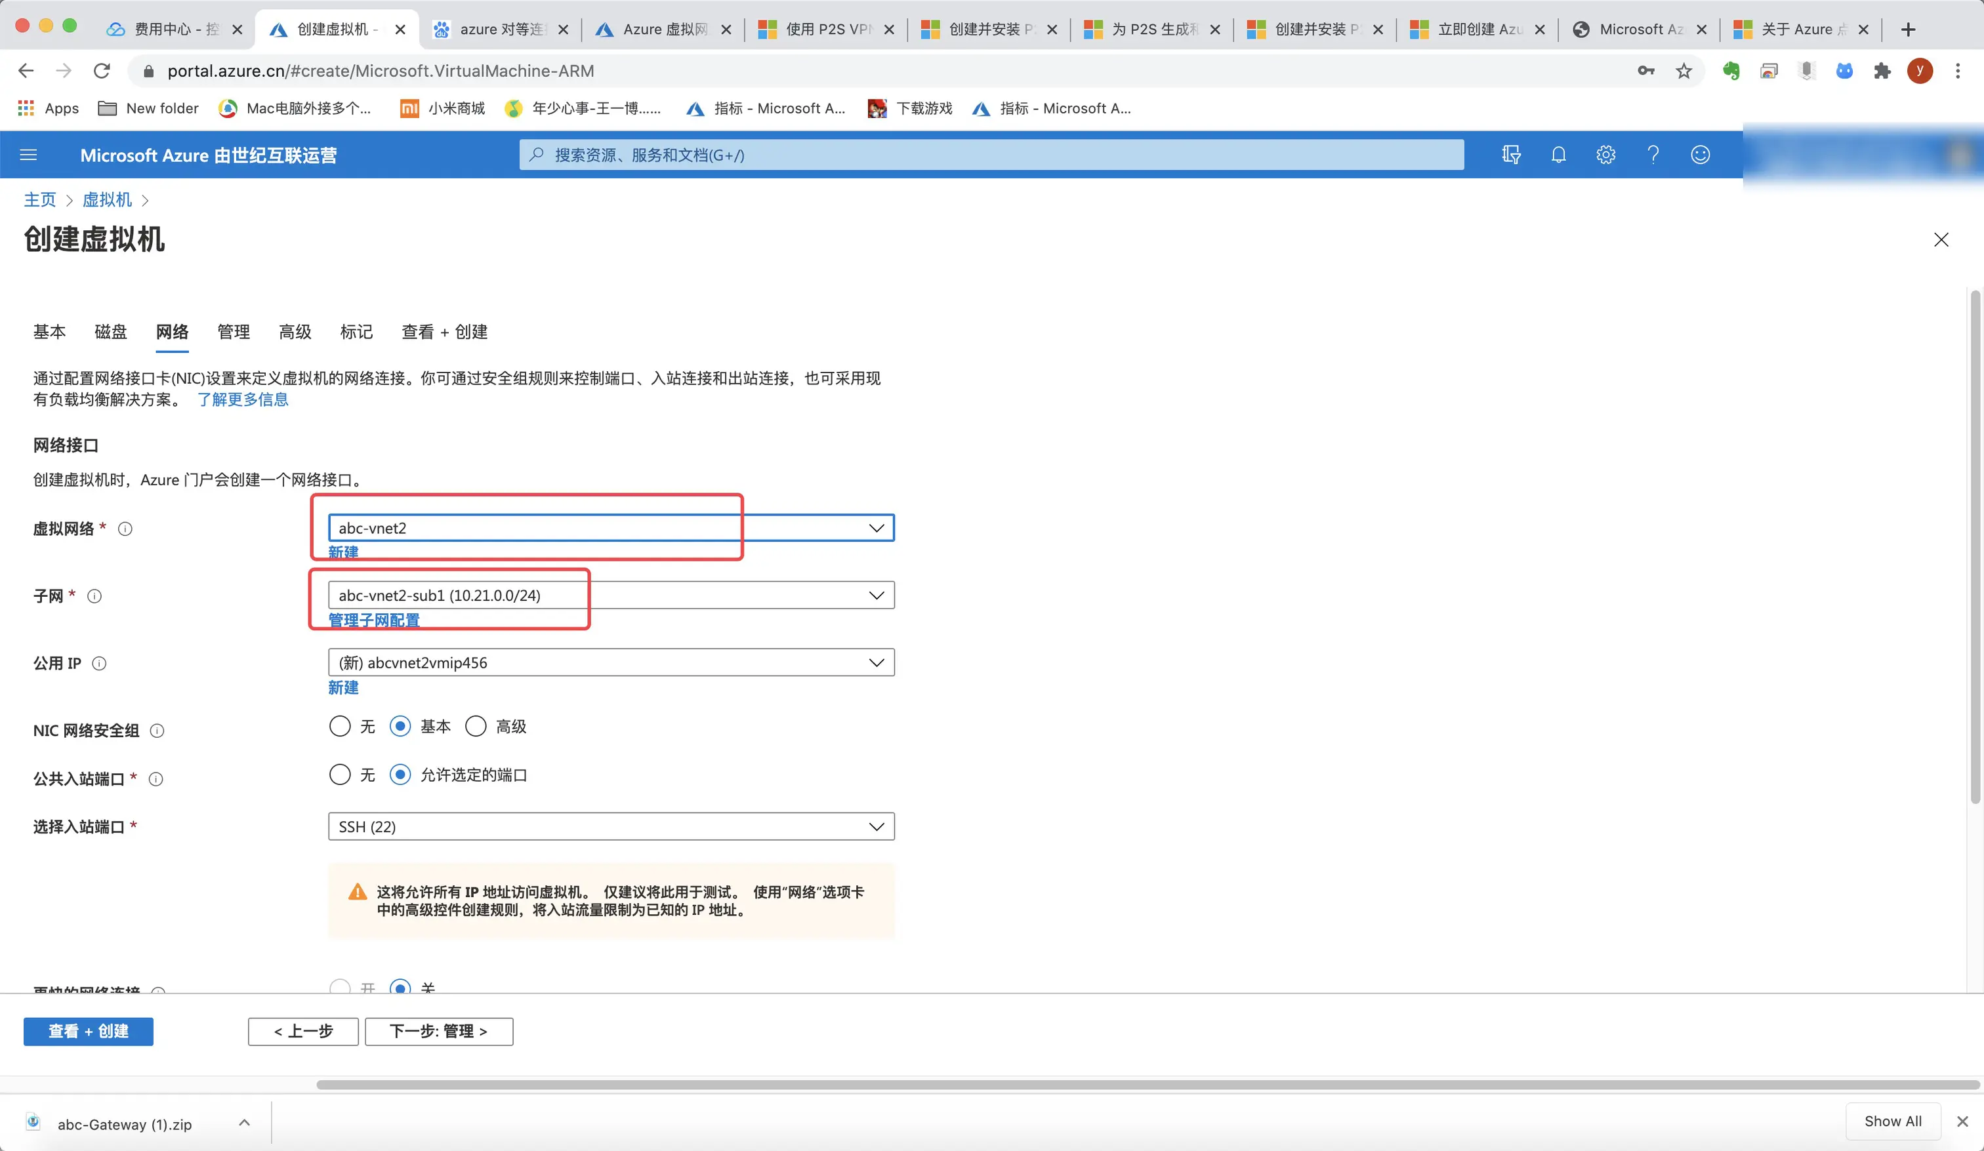Image resolution: width=1984 pixels, height=1151 pixels.
Task: Open portal settings gear icon
Action: point(1605,155)
